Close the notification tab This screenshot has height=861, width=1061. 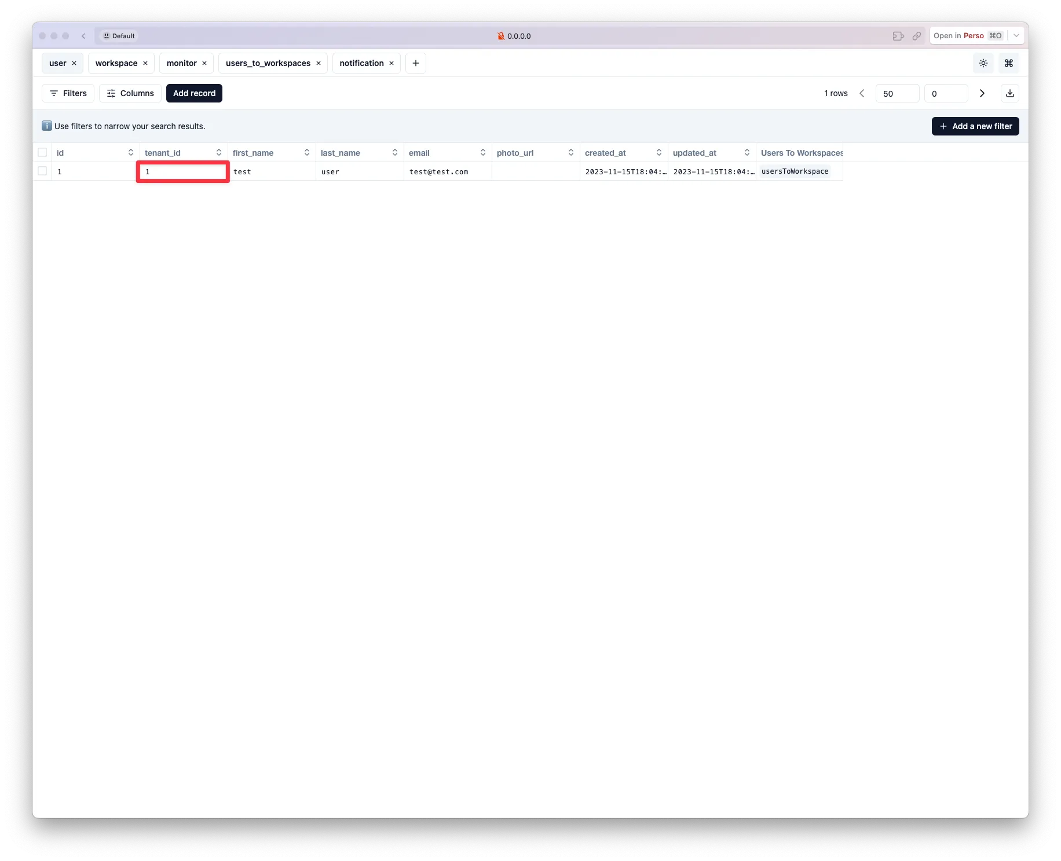coord(392,63)
